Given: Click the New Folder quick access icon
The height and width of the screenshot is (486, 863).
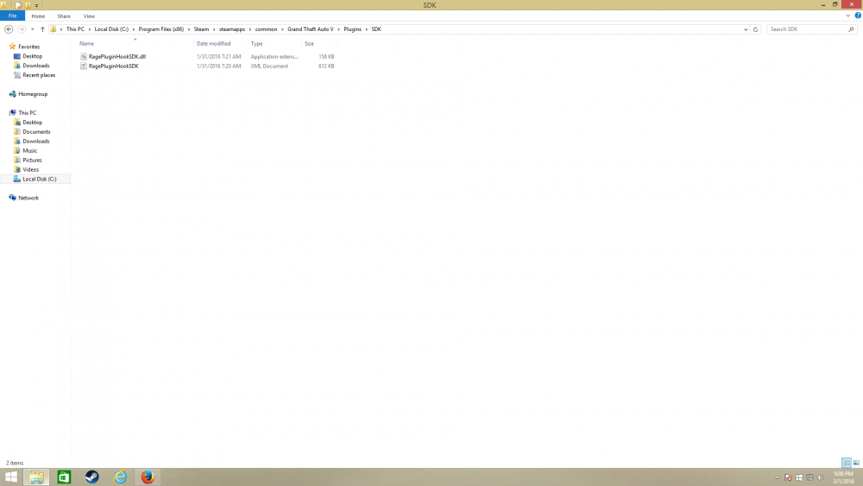Looking at the screenshot, I should [x=28, y=5].
